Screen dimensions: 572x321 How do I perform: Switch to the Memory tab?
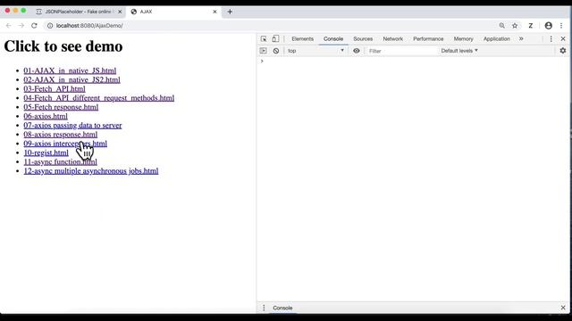(463, 38)
